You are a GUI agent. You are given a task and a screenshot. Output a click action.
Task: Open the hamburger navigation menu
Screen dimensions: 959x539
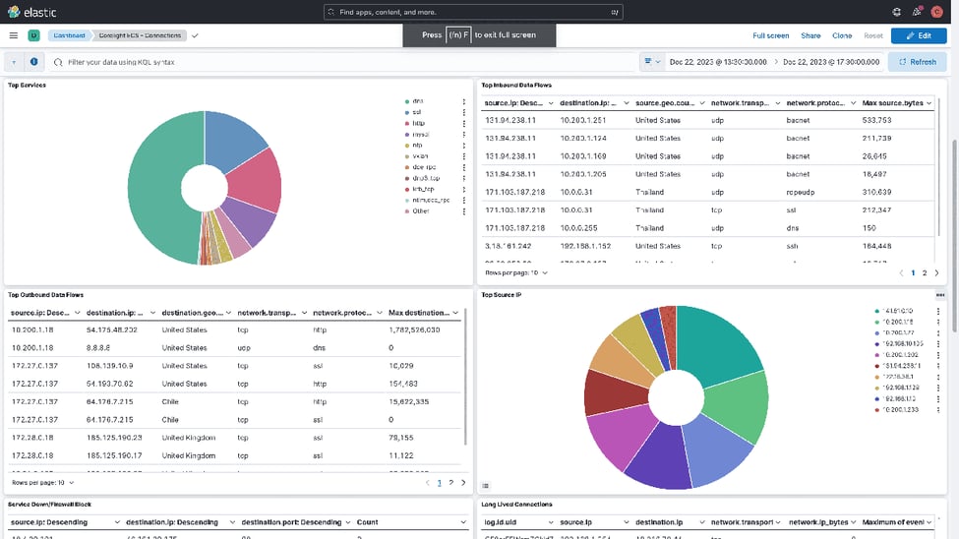(14, 35)
